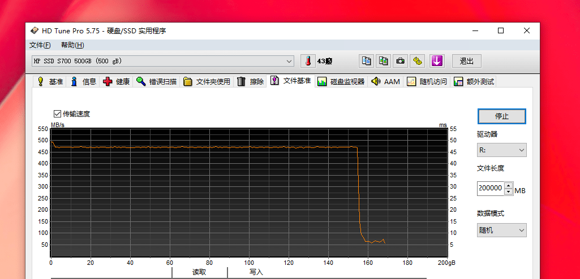The image size is (580, 279).
Task: Go to the 磁盘监视器 tab
Action: coord(341,81)
